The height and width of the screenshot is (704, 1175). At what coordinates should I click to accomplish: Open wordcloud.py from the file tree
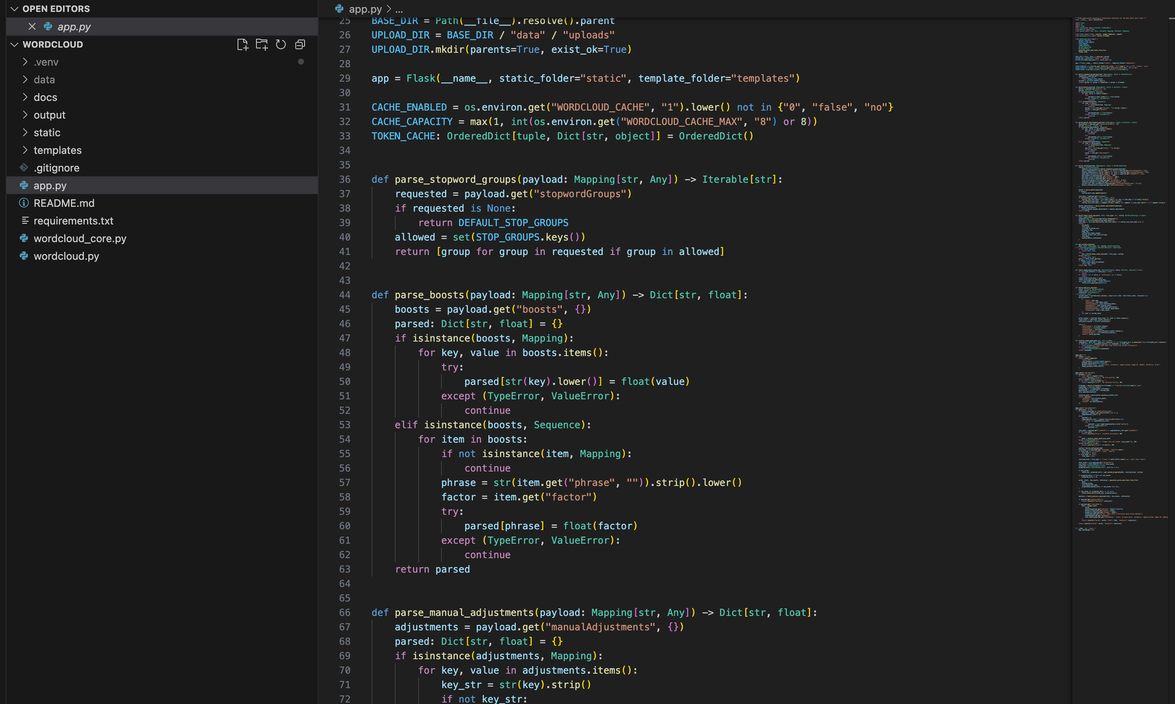click(66, 256)
